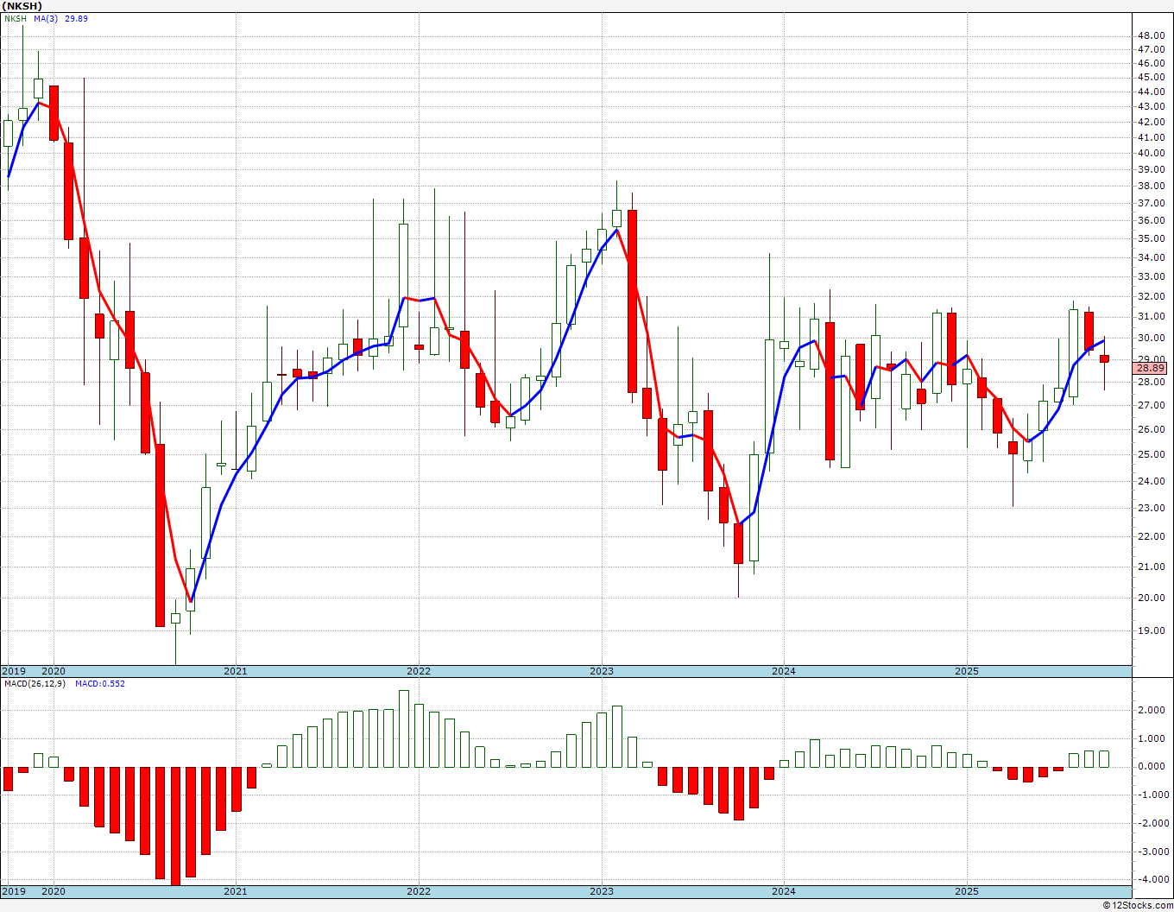The width and height of the screenshot is (1174, 912).
Task: Click 2023 on the price chart time axis
Action: point(602,671)
